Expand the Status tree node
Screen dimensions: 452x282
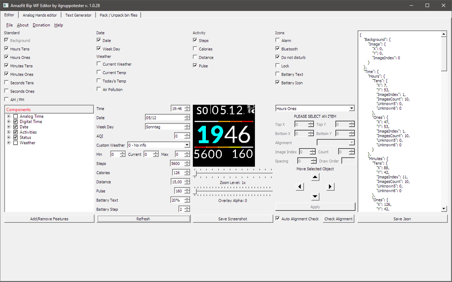[x=9, y=137]
